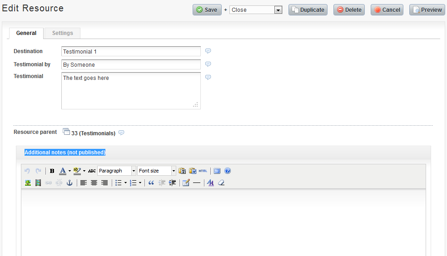
Task: Click the blockquote icon
Action: pyautogui.click(x=151, y=183)
